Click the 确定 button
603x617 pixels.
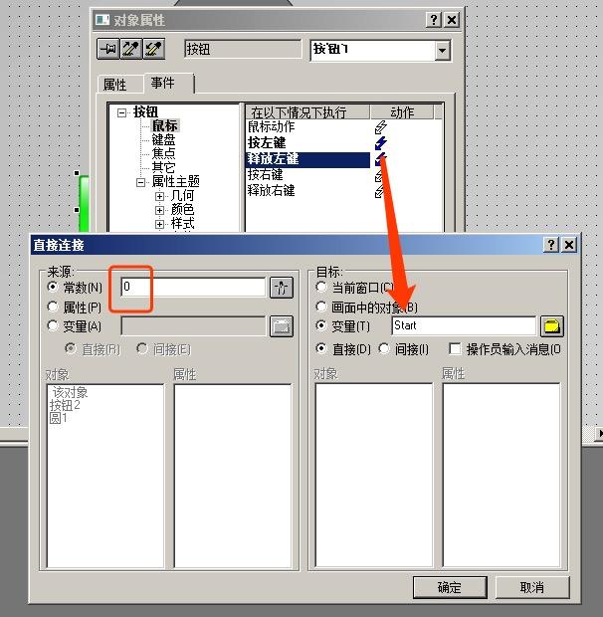450,587
